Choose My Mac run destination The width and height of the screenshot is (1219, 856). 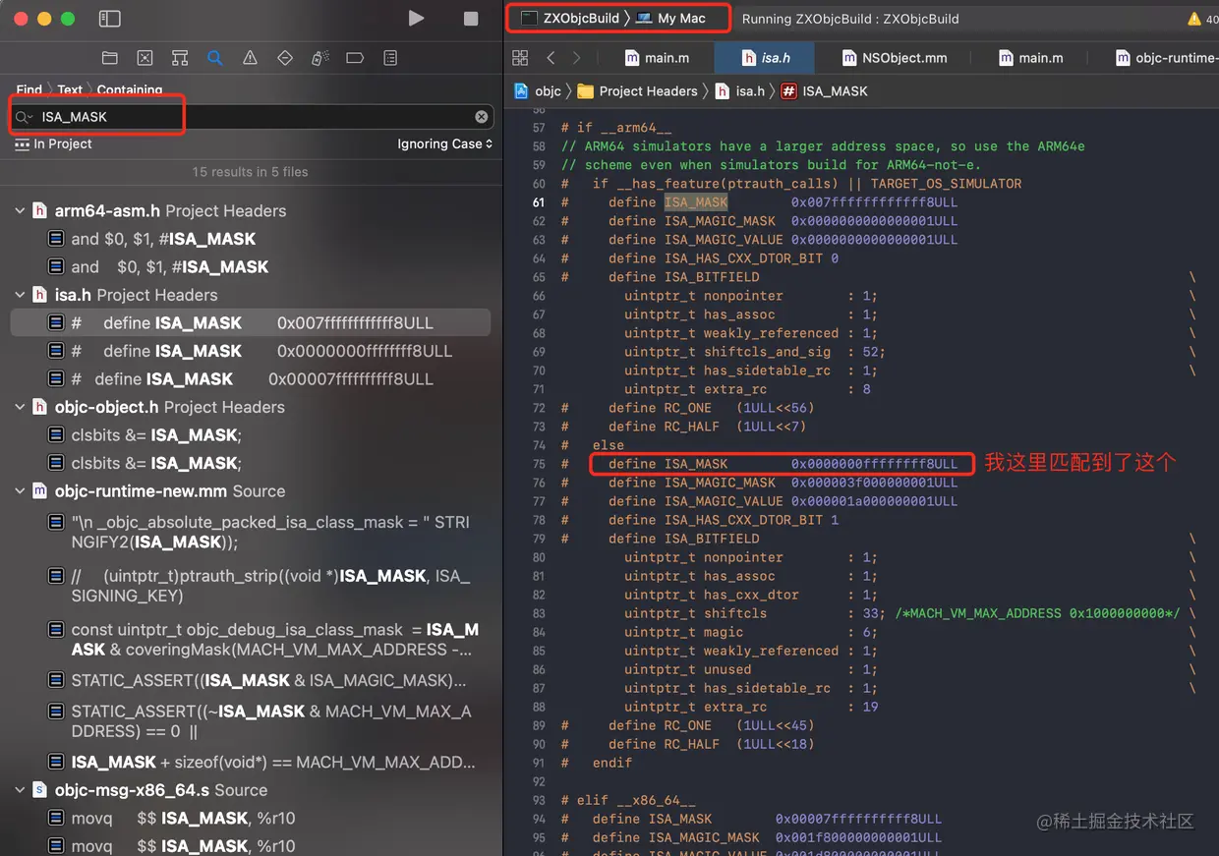[x=671, y=18]
